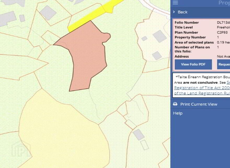Follow the Land Registration Rules link
The height and width of the screenshot is (168, 230).
pos(202,93)
